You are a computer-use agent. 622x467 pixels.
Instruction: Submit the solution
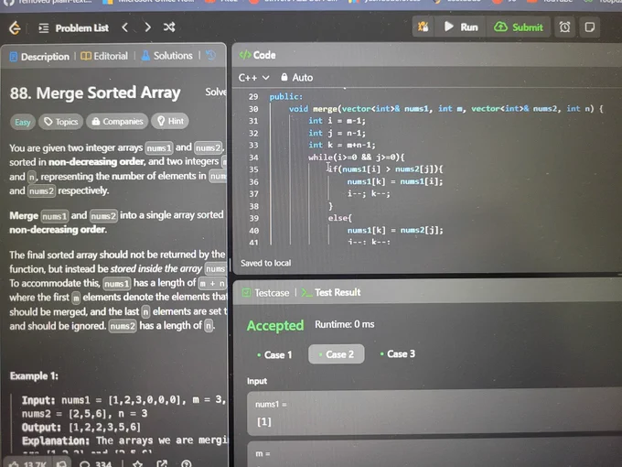point(519,27)
